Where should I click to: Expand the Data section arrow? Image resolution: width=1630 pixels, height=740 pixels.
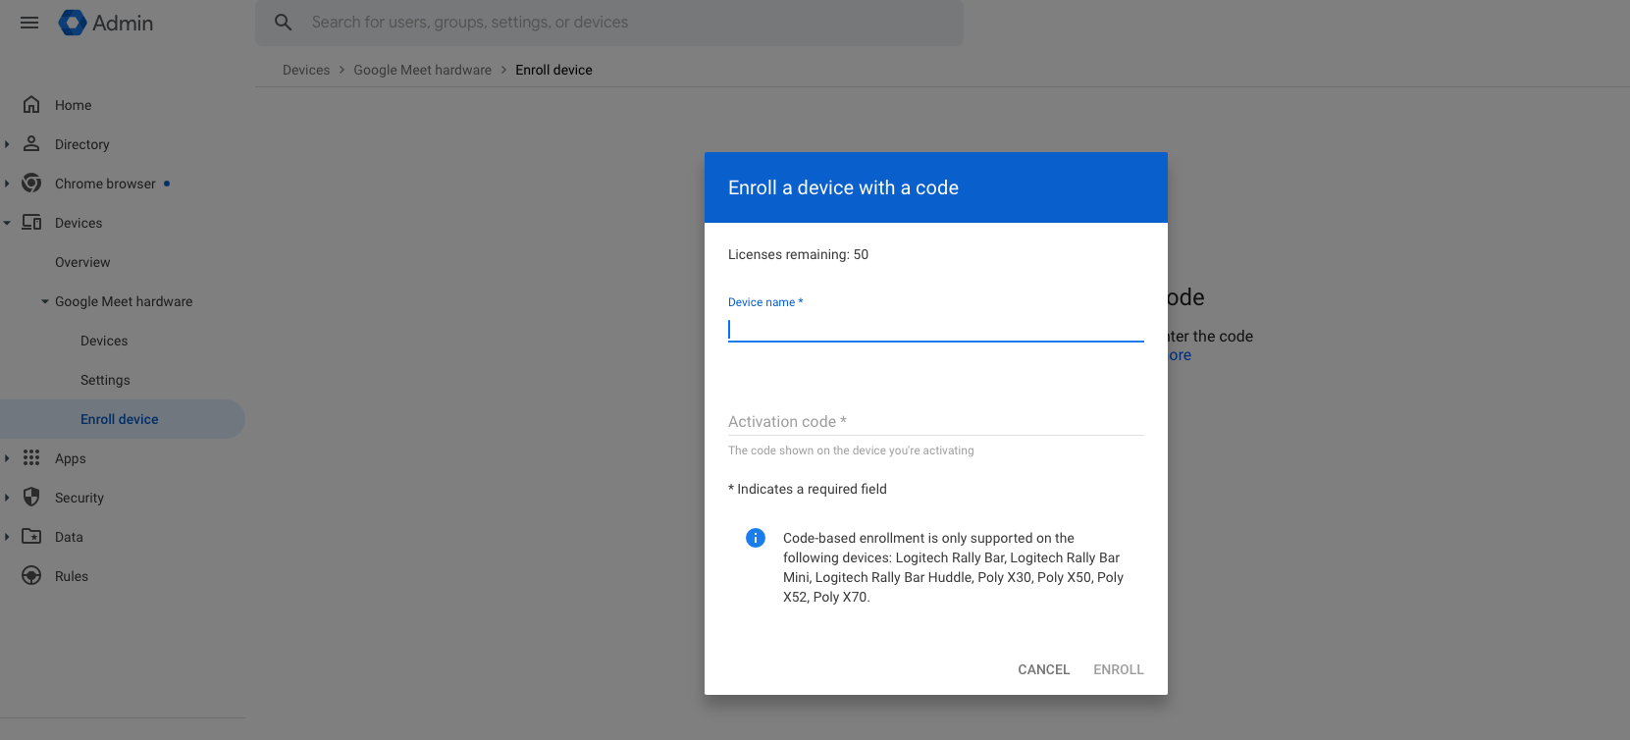pos(7,537)
